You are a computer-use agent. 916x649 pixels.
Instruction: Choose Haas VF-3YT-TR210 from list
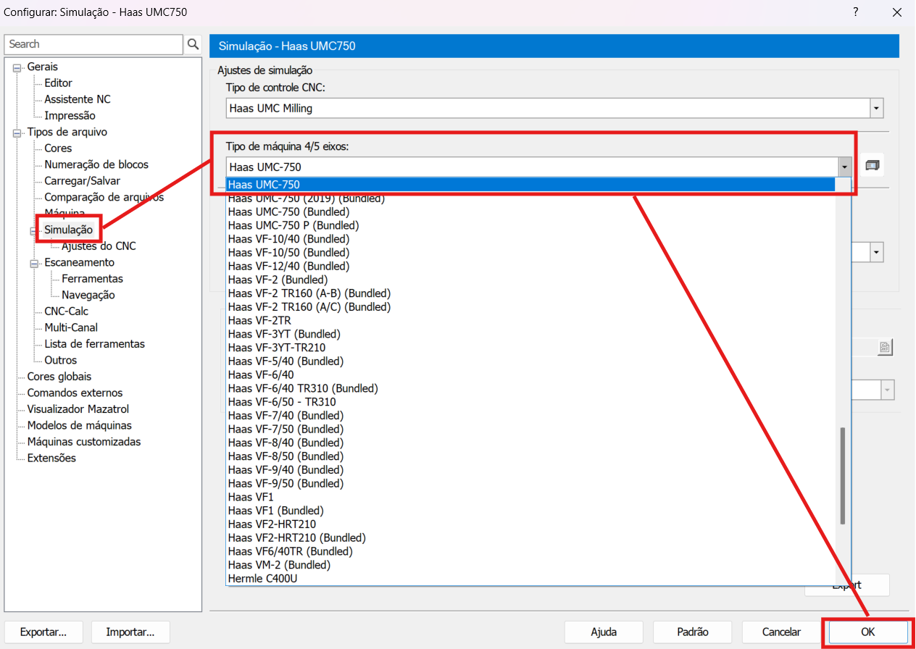(x=276, y=348)
